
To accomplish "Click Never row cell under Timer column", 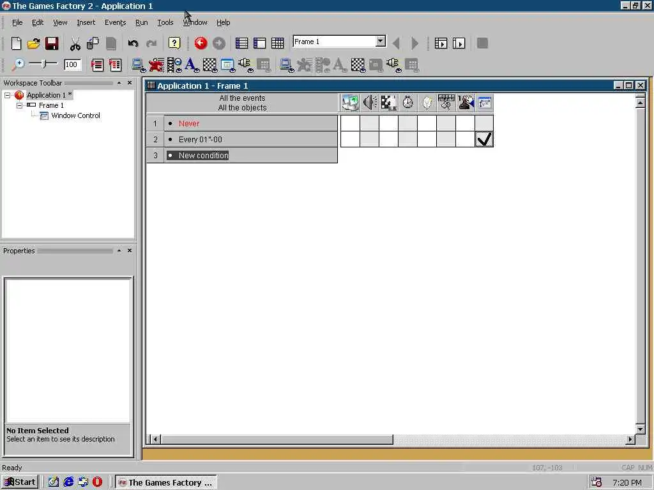I will (x=408, y=123).
